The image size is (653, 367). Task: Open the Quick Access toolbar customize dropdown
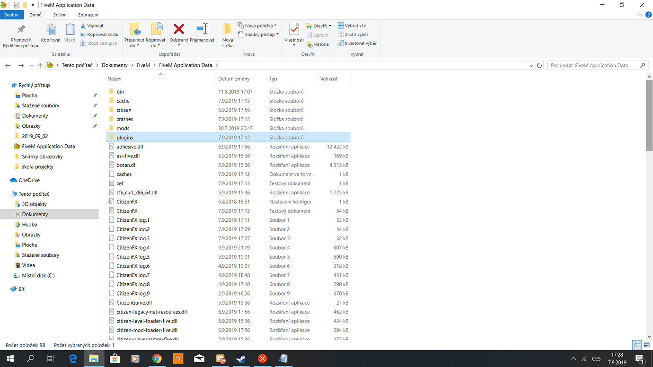[x=33, y=5]
